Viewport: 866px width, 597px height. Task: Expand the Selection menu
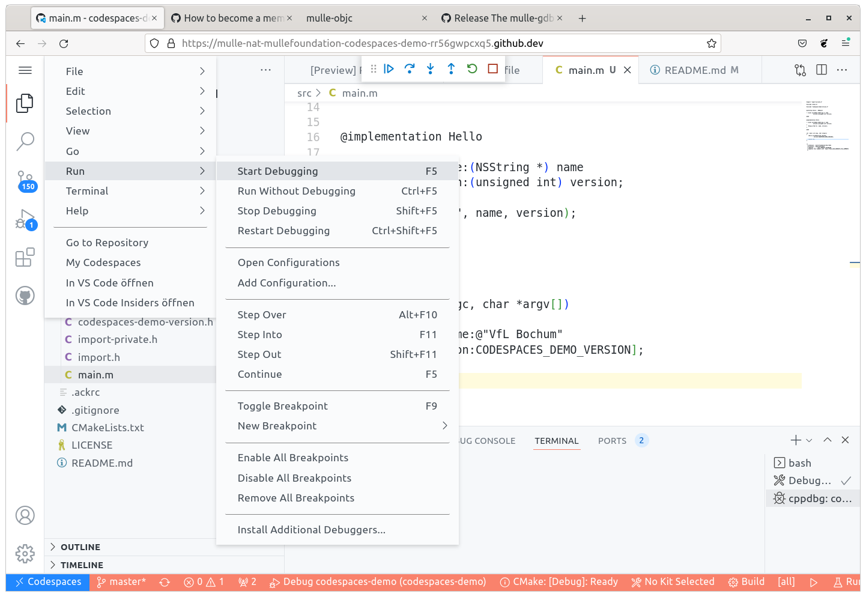[x=130, y=111]
